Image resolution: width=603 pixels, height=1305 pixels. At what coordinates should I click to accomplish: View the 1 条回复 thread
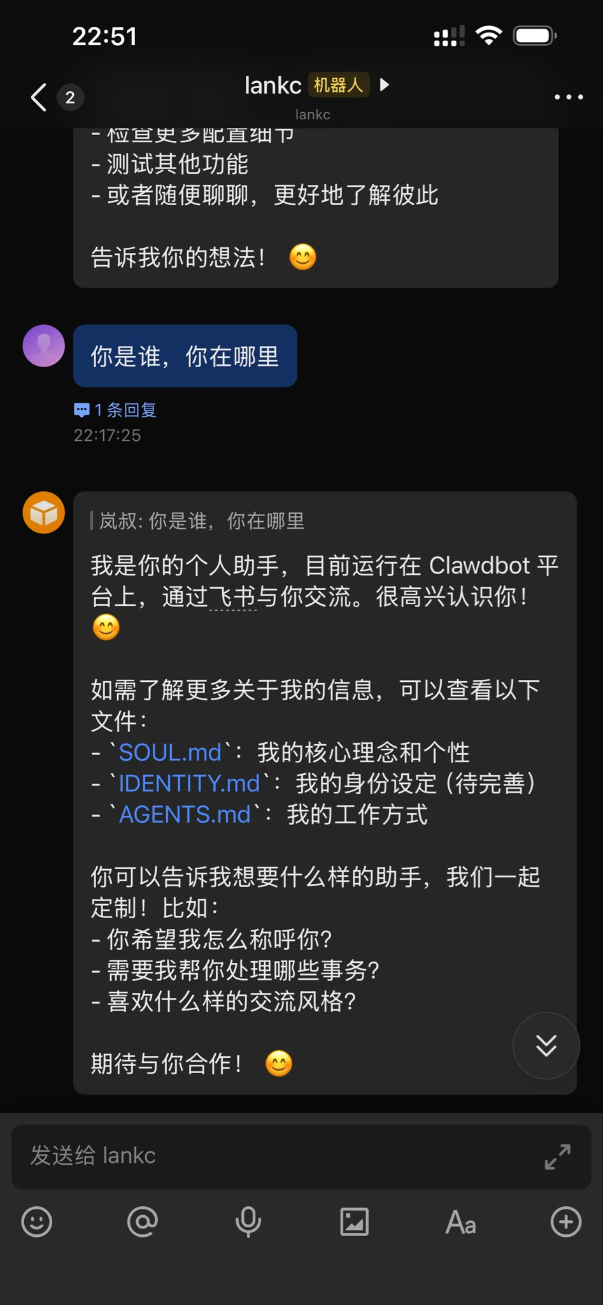coord(115,410)
